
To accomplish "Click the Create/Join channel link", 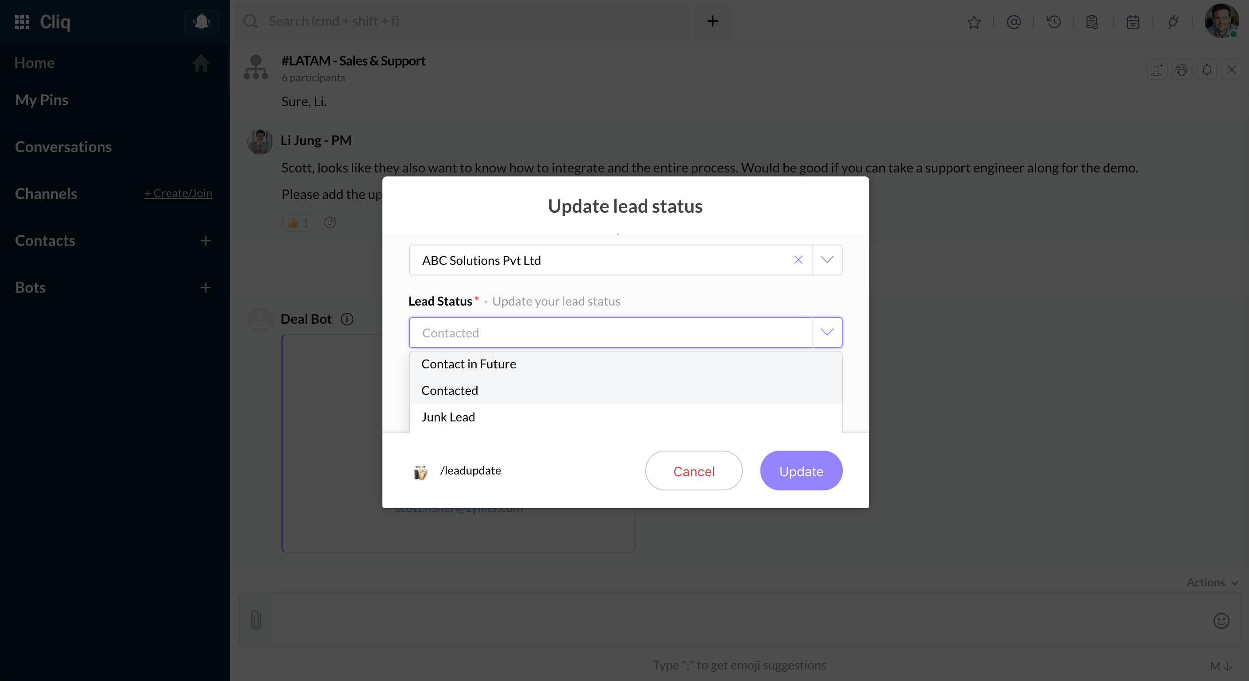I will coord(178,193).
